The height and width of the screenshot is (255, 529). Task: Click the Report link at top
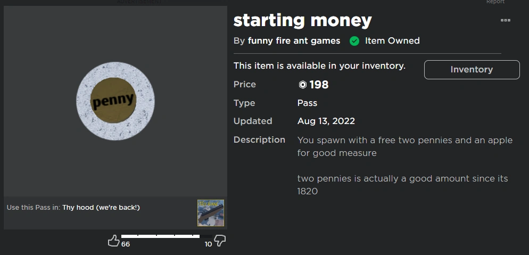point(495,2)
